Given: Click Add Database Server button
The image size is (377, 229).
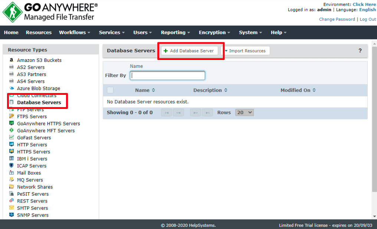Looking at the screenshot, I should coord(190,51).
